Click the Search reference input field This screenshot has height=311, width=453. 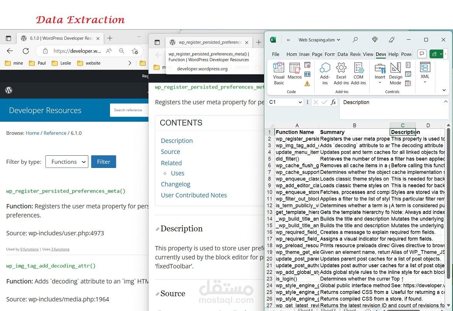pyautogui.click(x=129, y=110)
